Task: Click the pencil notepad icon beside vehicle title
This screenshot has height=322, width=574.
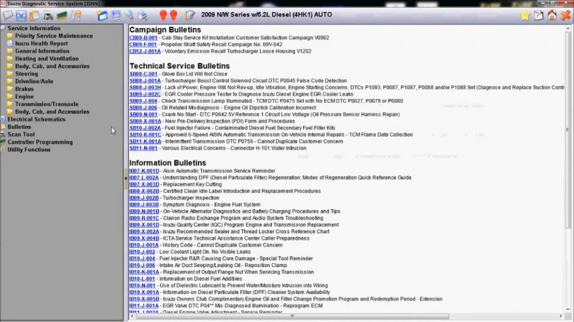Action: pos(190,15)
